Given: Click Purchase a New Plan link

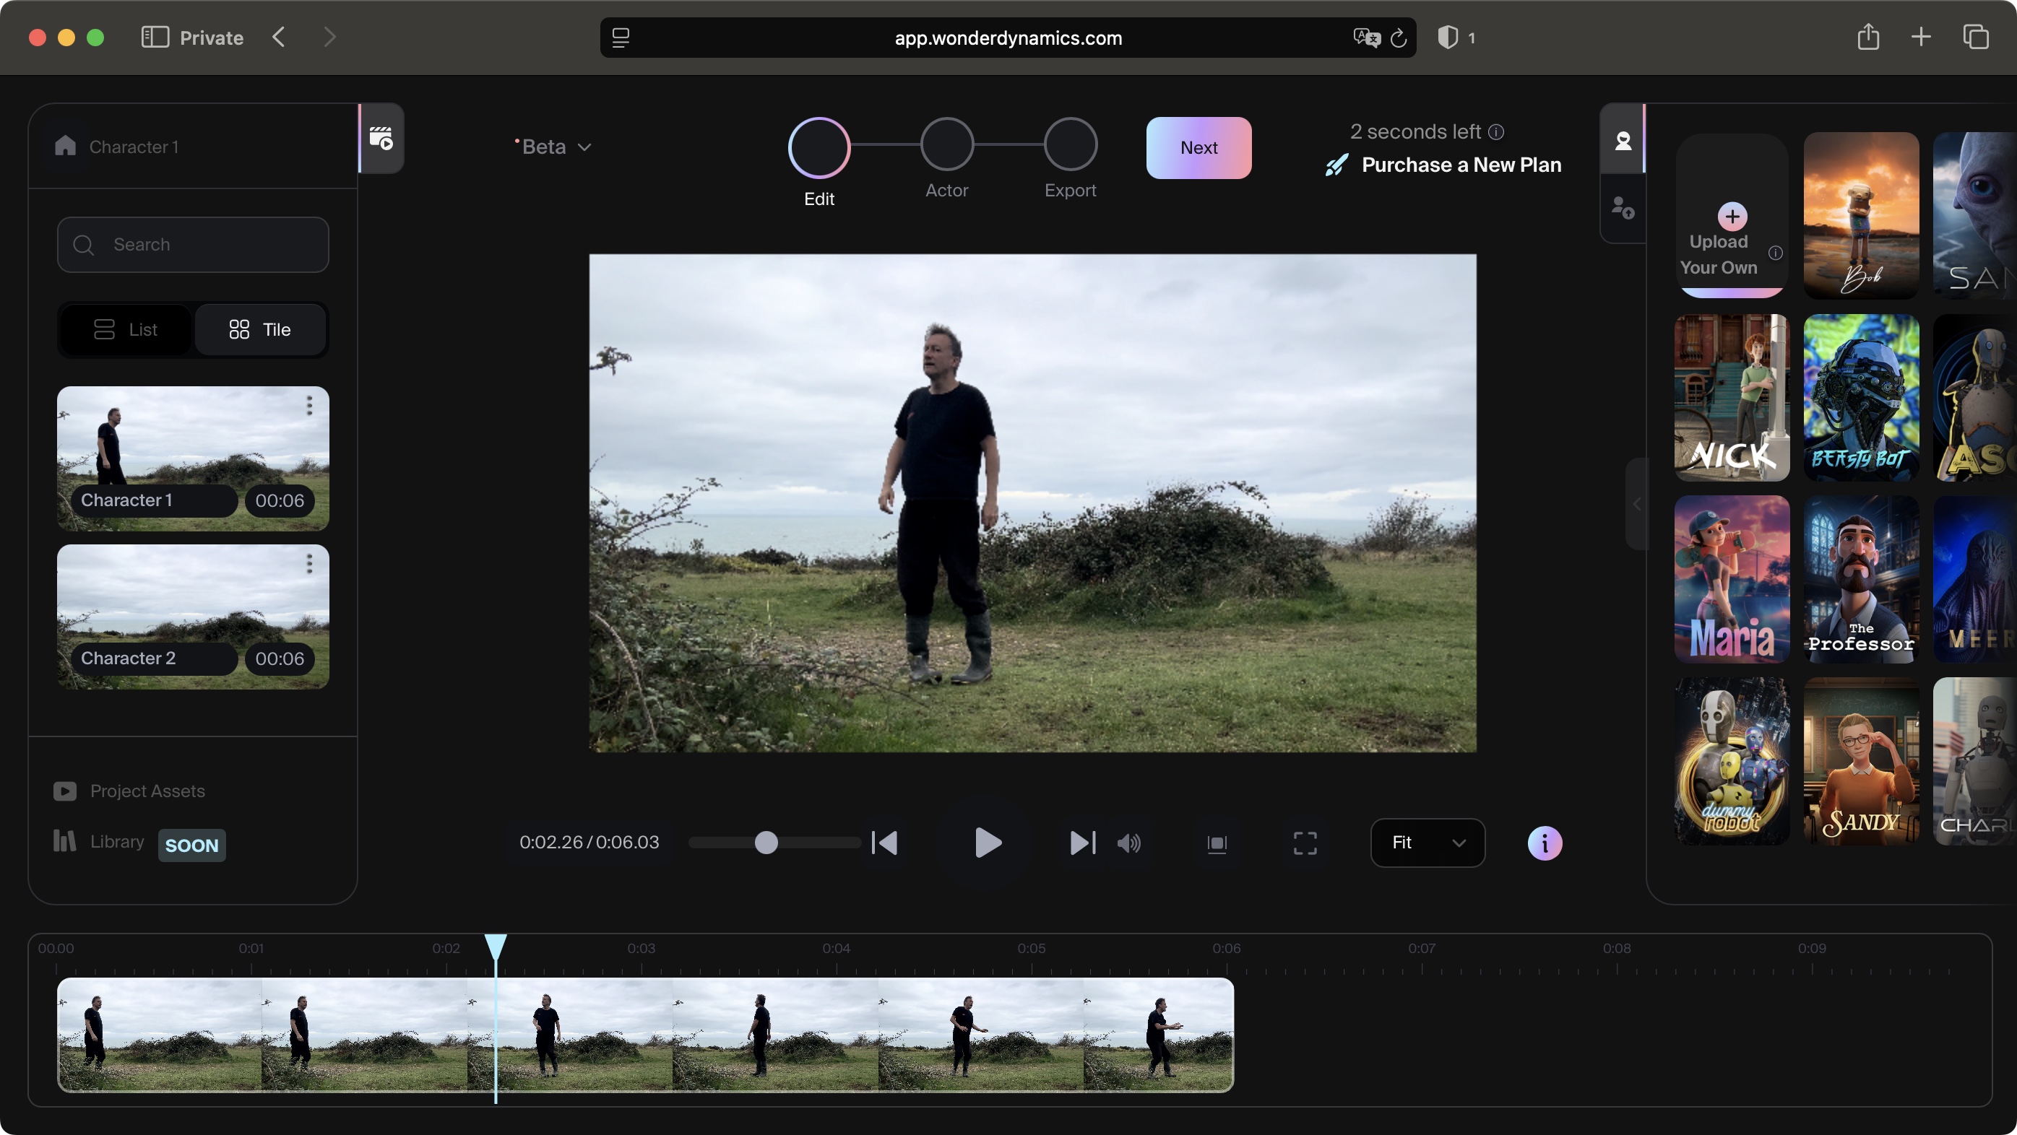Looking at the screenshot, I should click(x=1460, y=165).
